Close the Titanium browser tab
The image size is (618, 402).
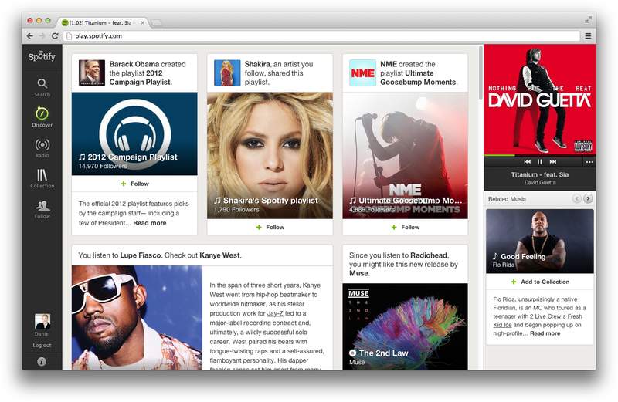pyautogui.click(x=142, y=23)
